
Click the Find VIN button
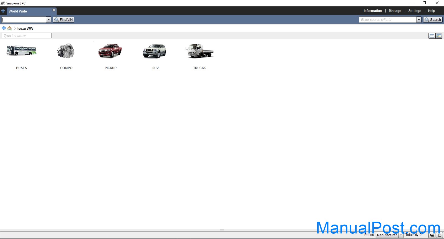pos(64,20)
